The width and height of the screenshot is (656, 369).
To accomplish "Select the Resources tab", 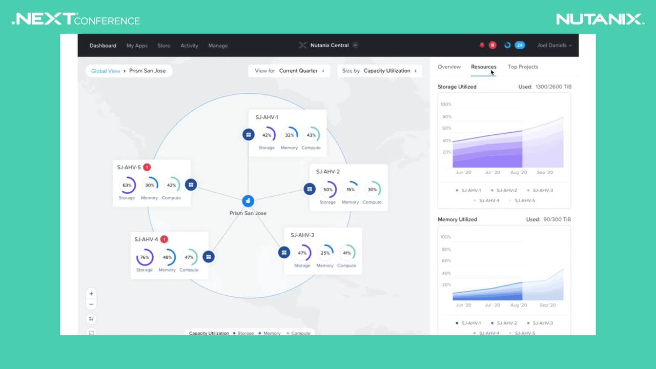I will [484, 67].
